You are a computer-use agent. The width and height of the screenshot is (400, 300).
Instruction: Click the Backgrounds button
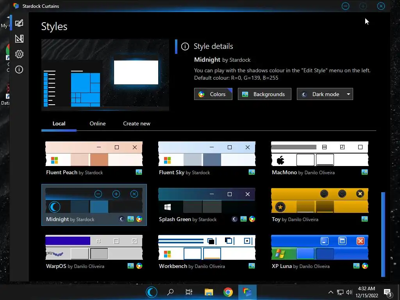(264, 94)
